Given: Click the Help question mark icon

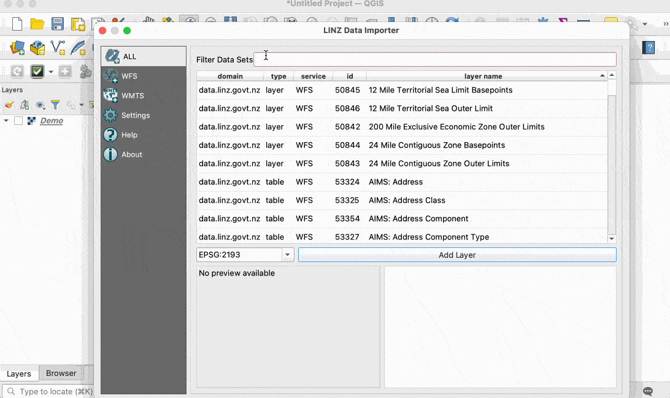Looking at the screenshot, I should point(110,135).
